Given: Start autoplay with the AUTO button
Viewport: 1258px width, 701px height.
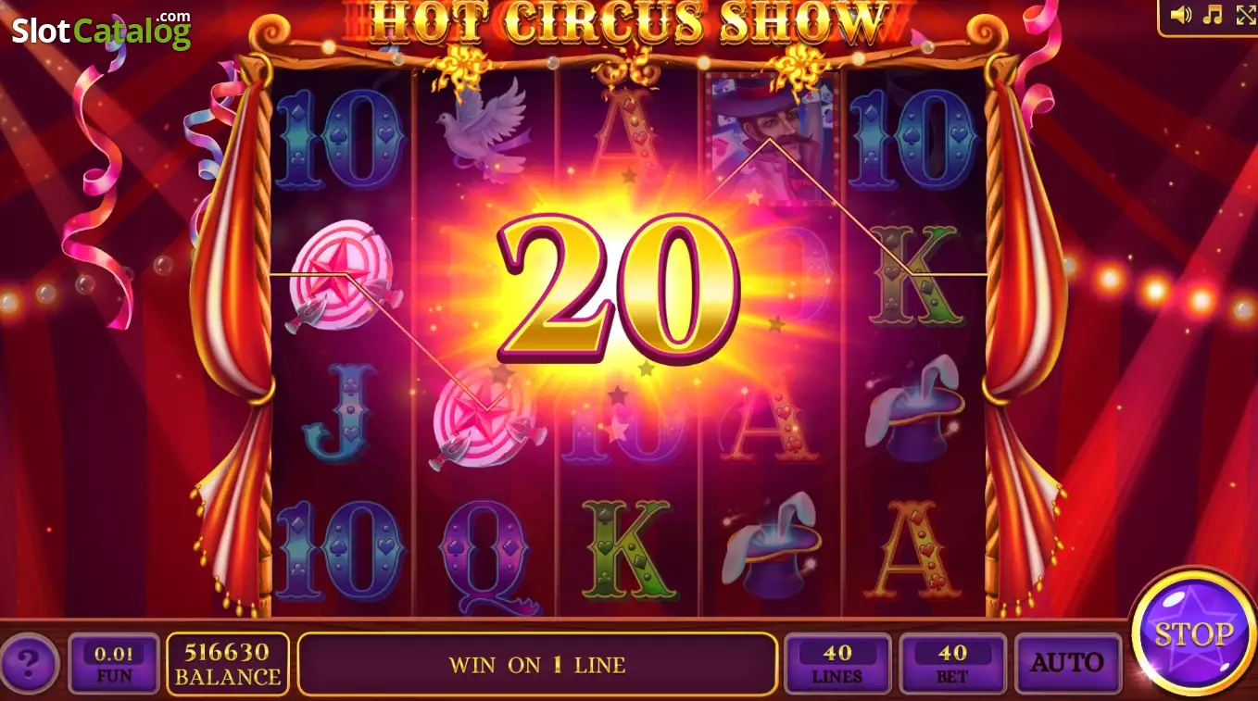Looking at the screenshot, I should [1067, 663].
